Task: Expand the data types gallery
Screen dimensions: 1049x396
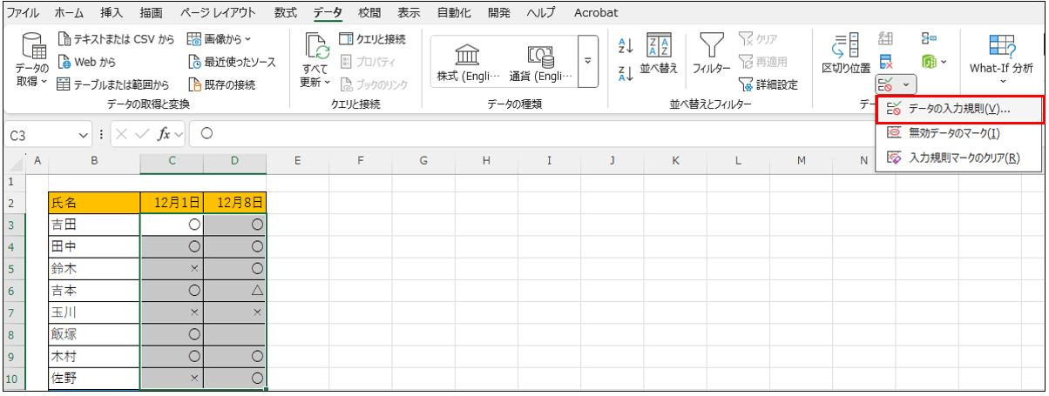Action: pos(587,61)
